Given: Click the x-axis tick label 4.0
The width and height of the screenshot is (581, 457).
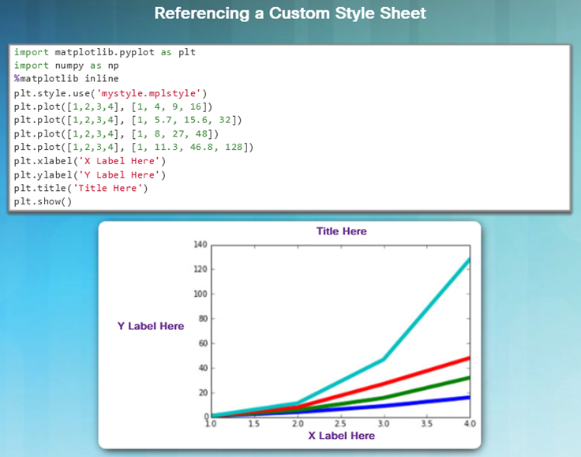Looking at the screenshot, I should coord(470,424).
